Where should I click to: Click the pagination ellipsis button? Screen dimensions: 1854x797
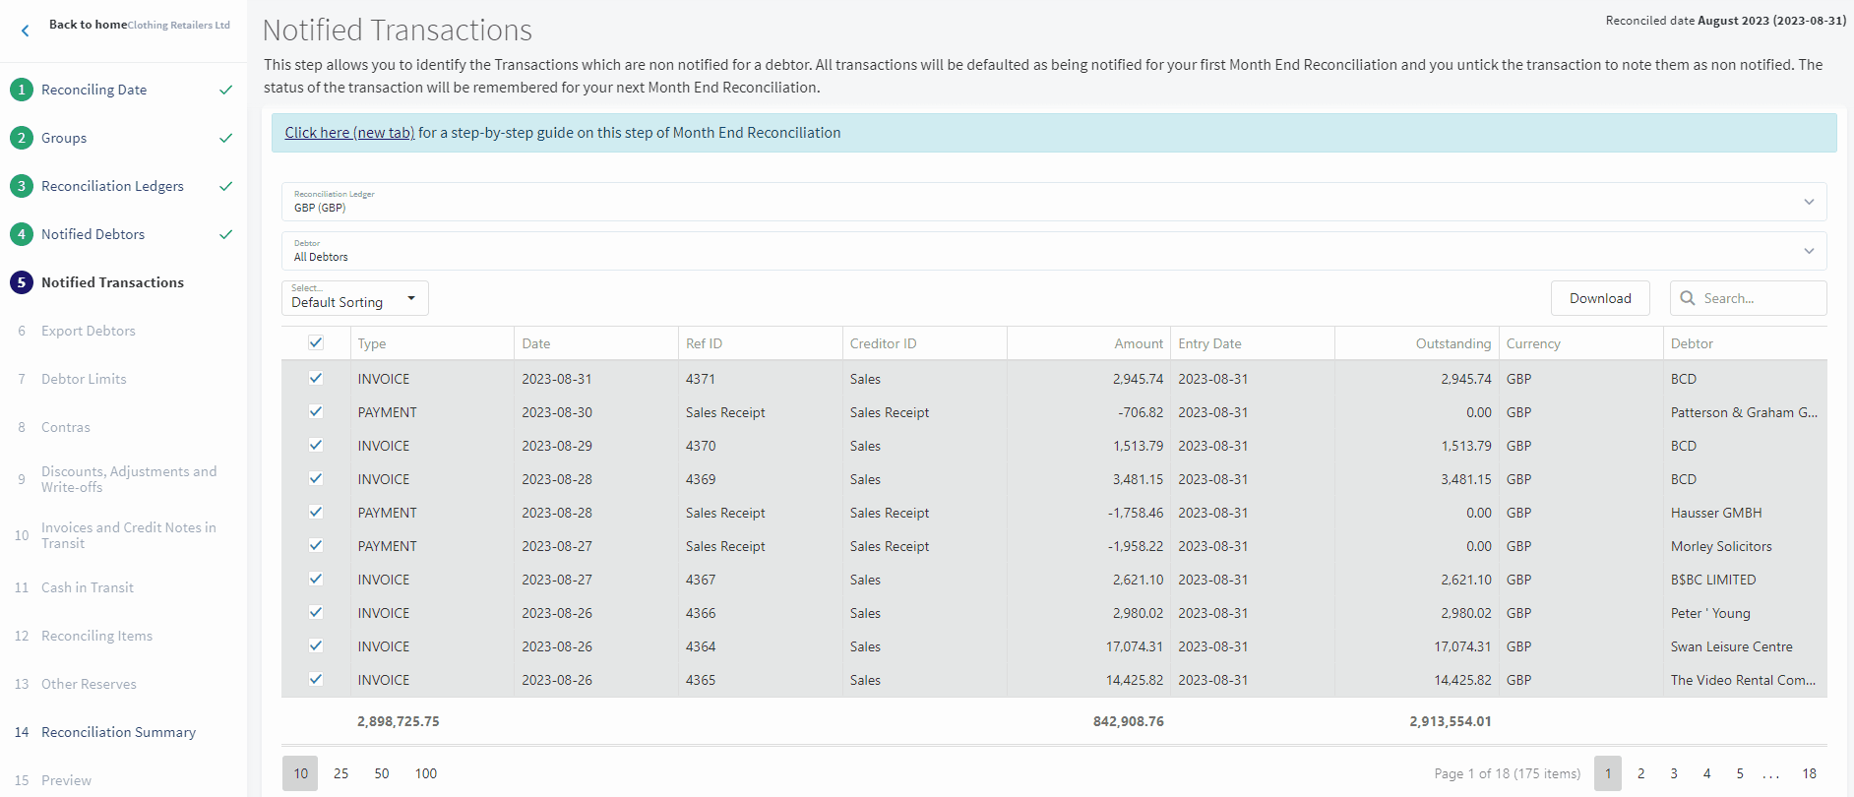click(x=1771, y=773)
